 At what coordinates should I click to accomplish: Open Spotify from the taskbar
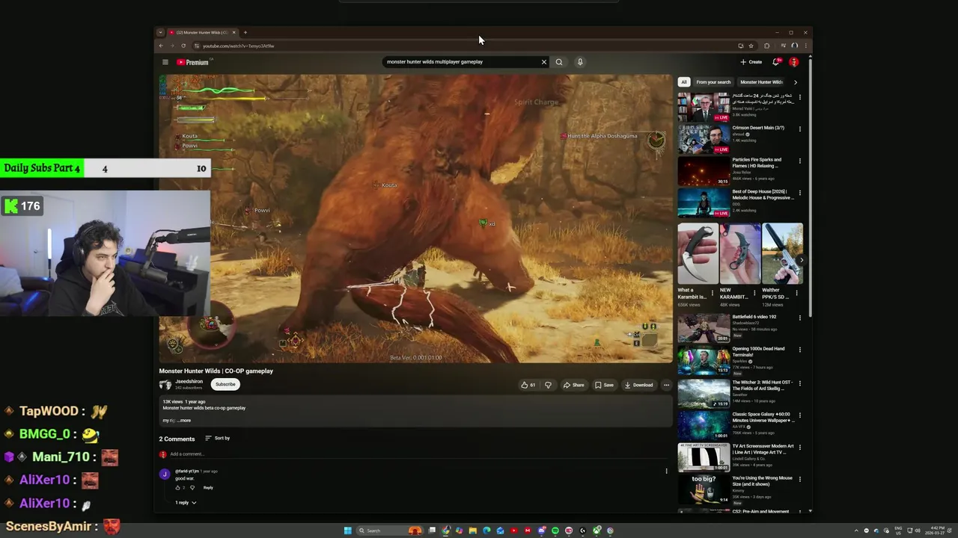click(555, 531)
